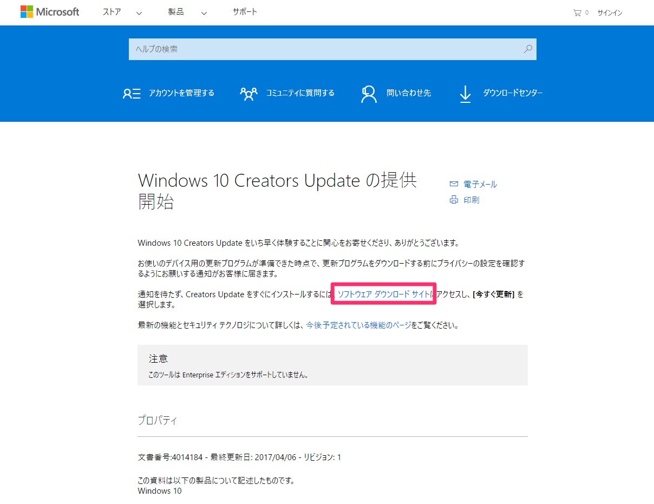Click the account management person icon

point(132,94)
